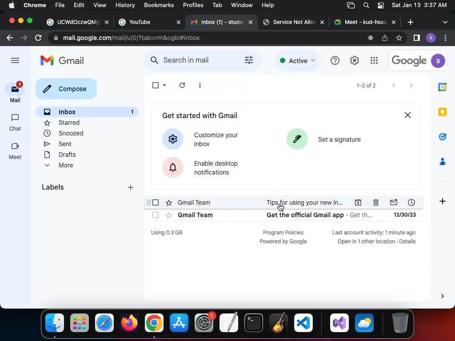Click the Compose button
Image resolution: width=455 pixels, height=341 pixels.
pyautogui.click(x=66, y=89)
